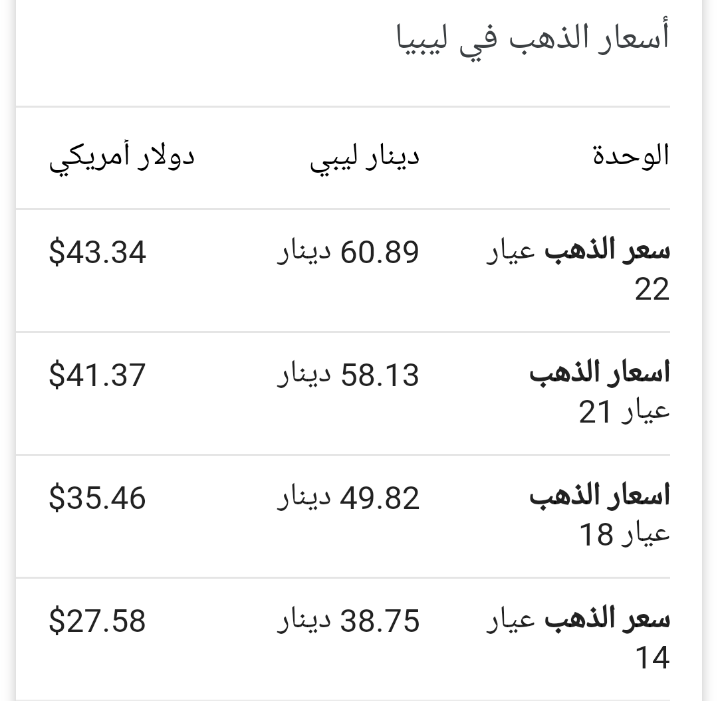
Task: Click the $27.58 dollar price
Action: pos(98,621)
